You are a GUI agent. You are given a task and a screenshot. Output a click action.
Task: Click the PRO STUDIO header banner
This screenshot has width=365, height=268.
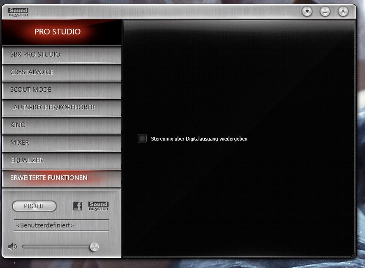tap(62, 32)
